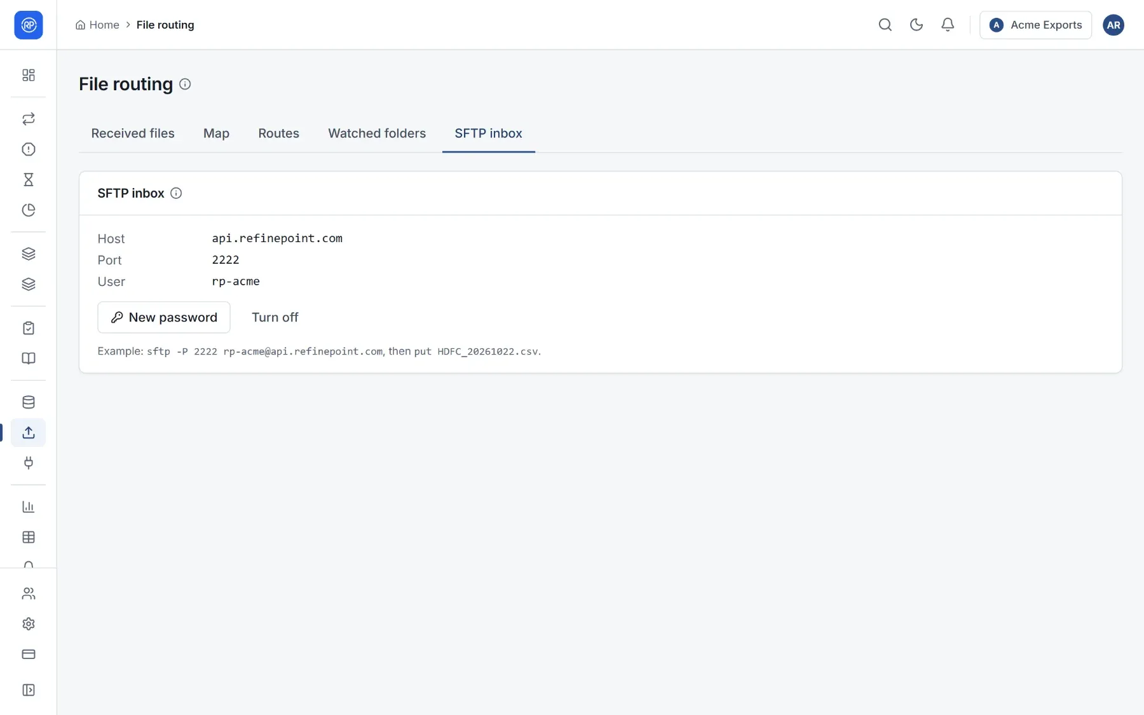Open the repeat arrows sidebar icon
This screenshot has width=1144, height=715.
[x=29, y=119]
